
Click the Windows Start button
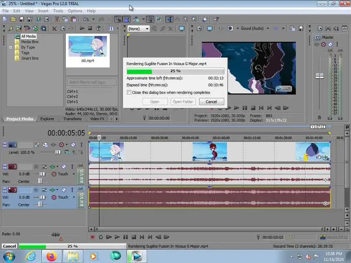9,256
